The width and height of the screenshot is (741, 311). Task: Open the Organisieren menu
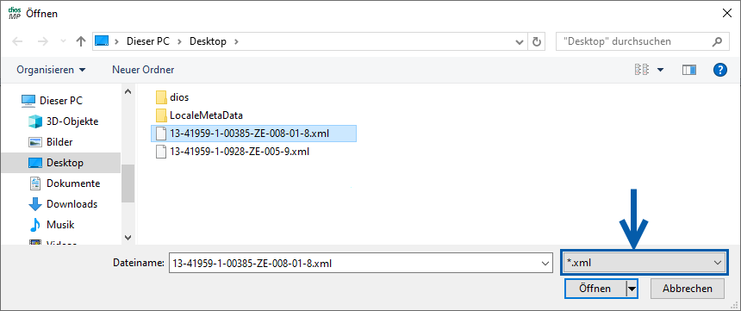pos(51,70)
